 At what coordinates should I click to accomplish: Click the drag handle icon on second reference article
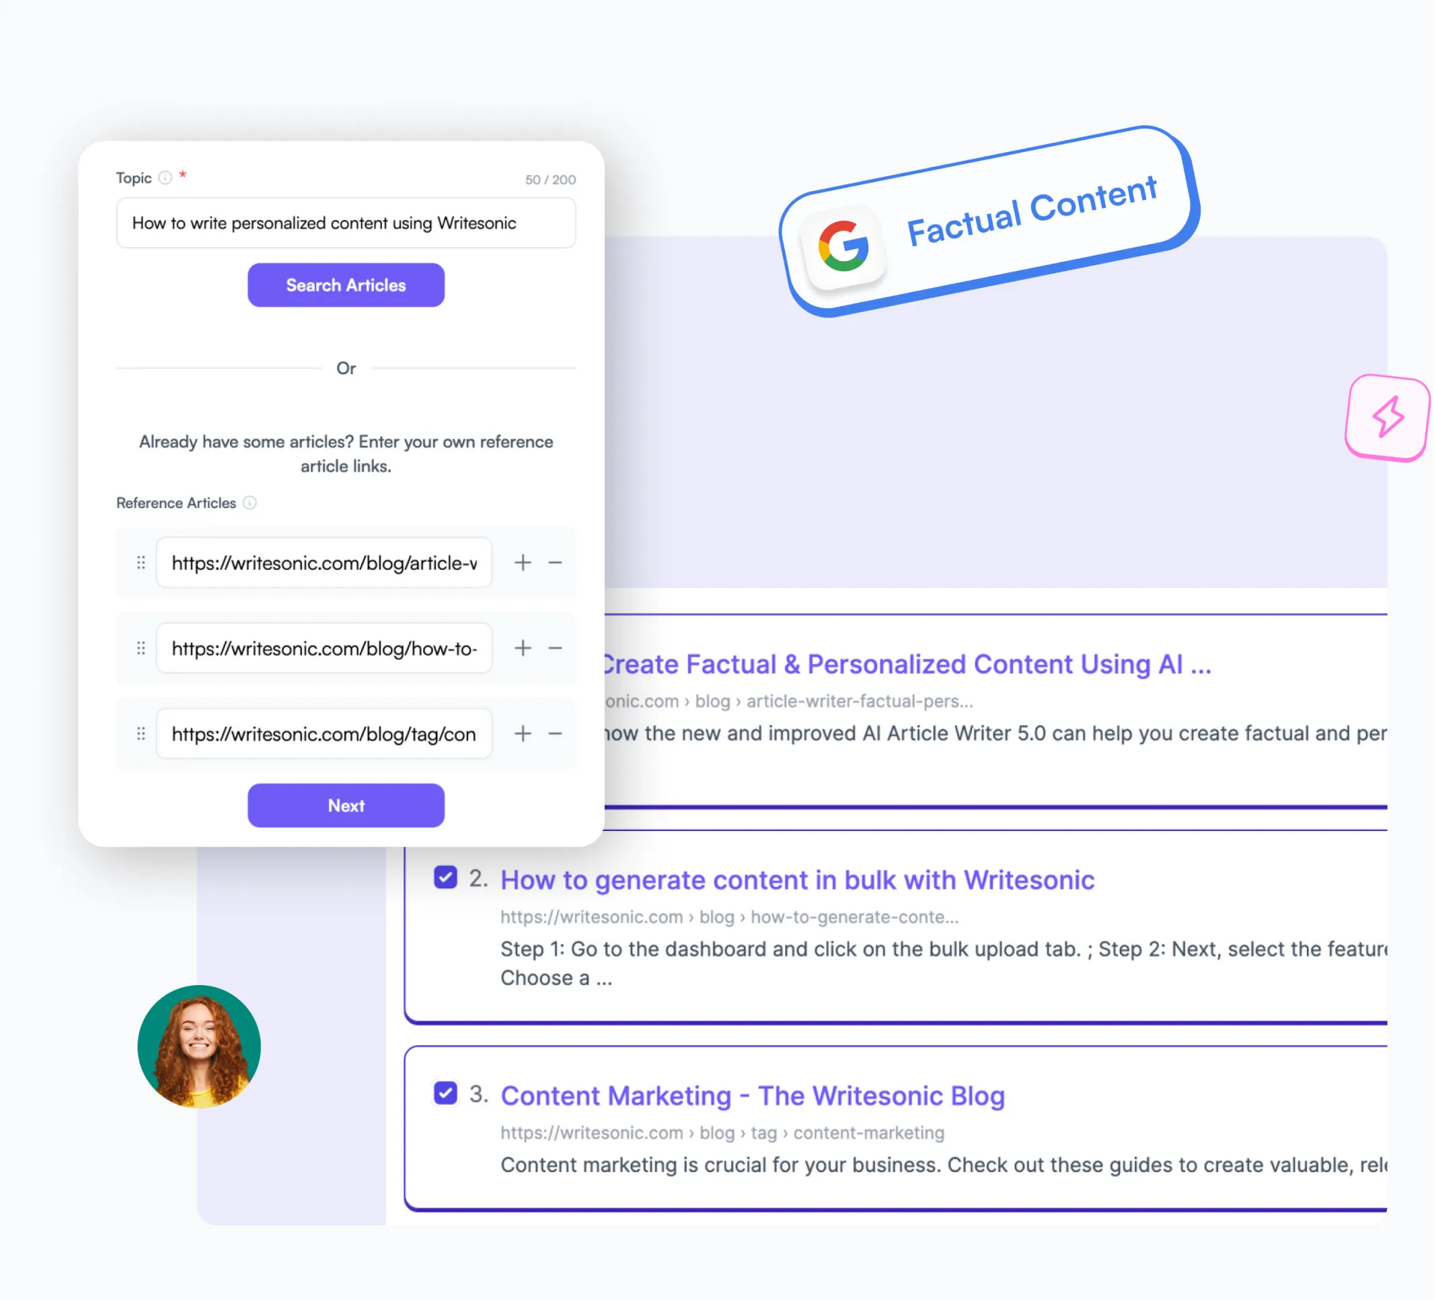[141, 650]
